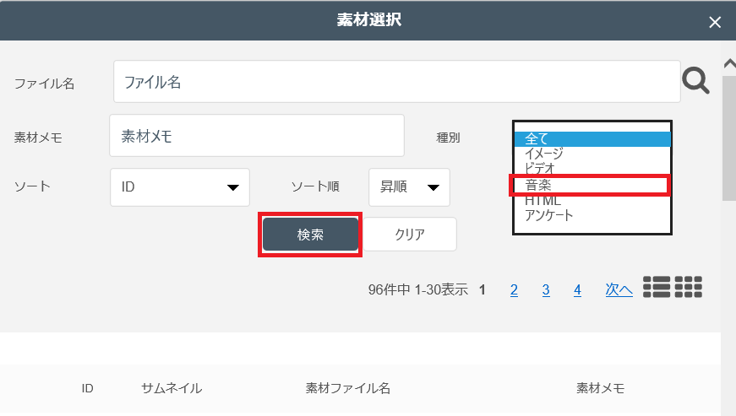The height and width of the screenshot is (416, 736).
Task: Select イメージ in the 種別 list
Action: [592, 154]
